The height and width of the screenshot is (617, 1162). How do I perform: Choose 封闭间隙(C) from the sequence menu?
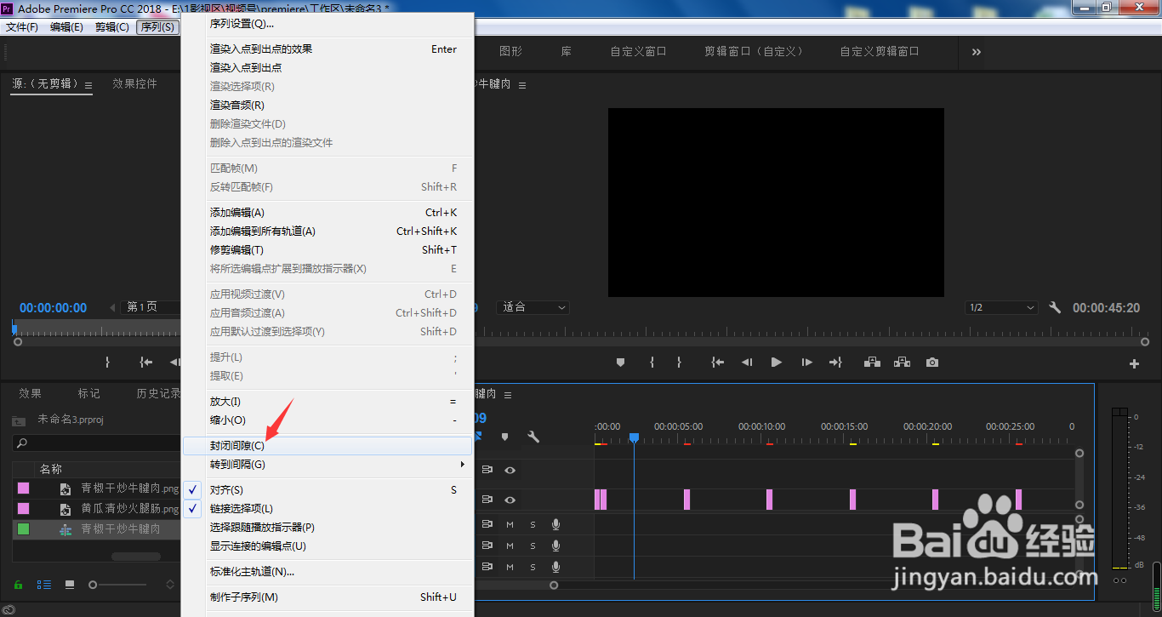[328, 445]
